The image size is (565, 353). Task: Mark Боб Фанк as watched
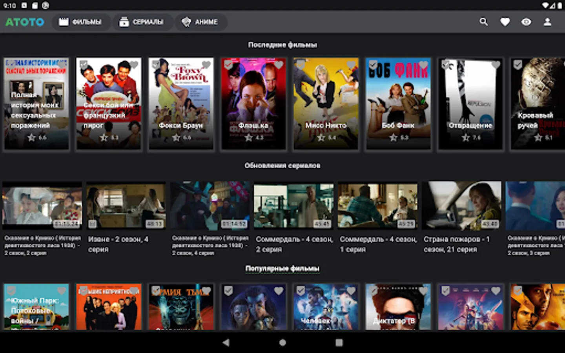click(373, 65)
